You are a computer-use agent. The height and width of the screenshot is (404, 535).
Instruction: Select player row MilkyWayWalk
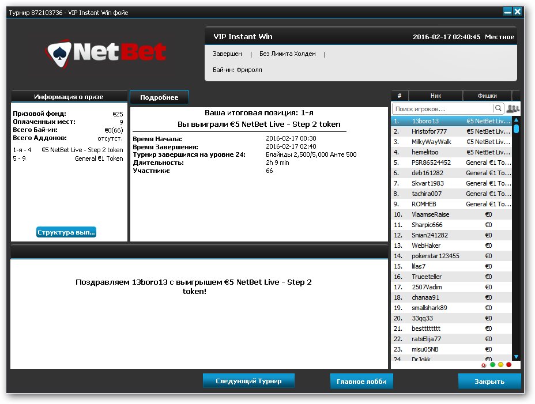[x=451, y=142]
